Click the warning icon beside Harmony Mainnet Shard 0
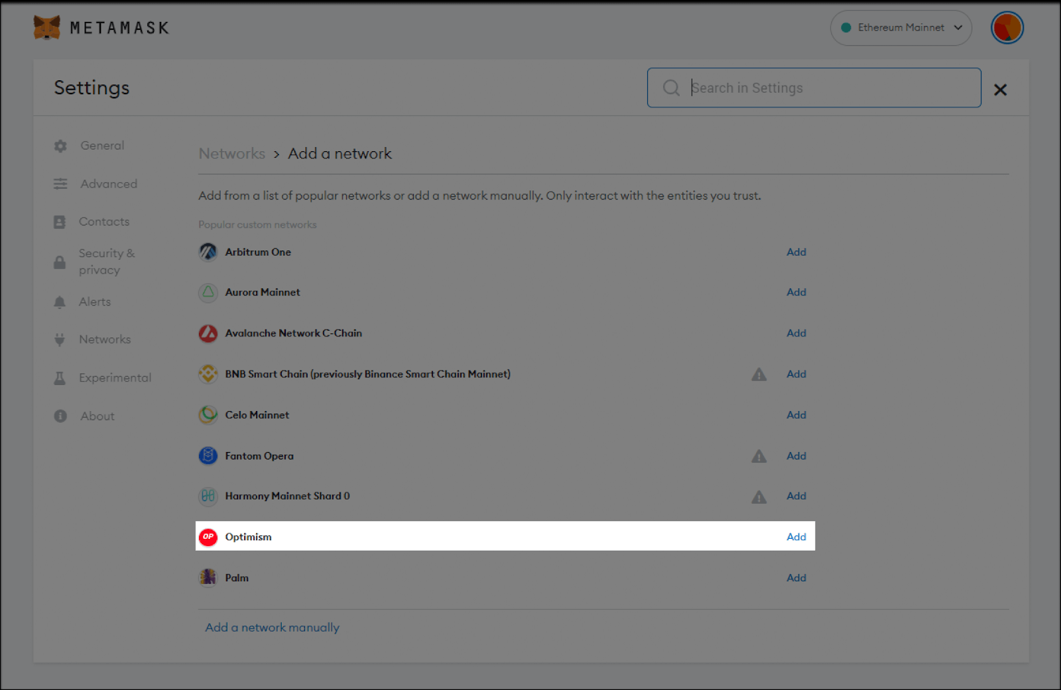1061x690 pixels. pyautogui.click(x=759, y=496)
